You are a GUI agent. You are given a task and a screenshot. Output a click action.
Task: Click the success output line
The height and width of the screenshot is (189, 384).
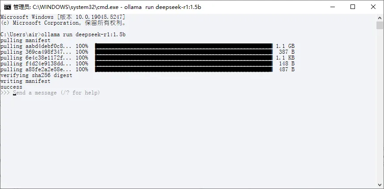(x=11, y=87)
